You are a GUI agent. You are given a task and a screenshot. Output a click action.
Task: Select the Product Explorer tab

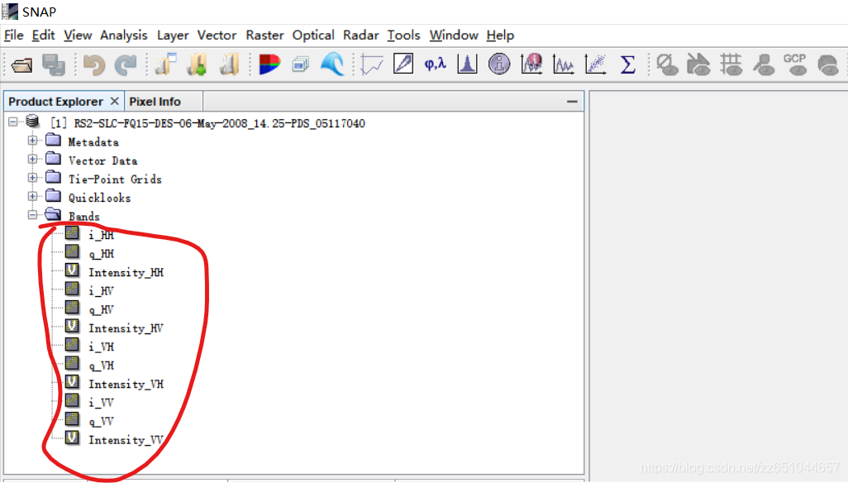pos(55,102)
